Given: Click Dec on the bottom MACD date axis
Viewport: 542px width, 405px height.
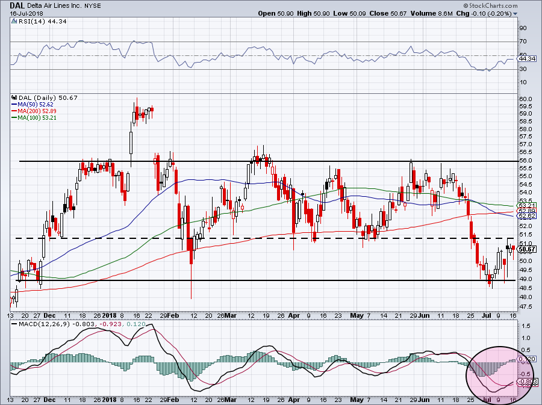Looking at the screenshot, I should pyautogui.click(x=49, y=400).
